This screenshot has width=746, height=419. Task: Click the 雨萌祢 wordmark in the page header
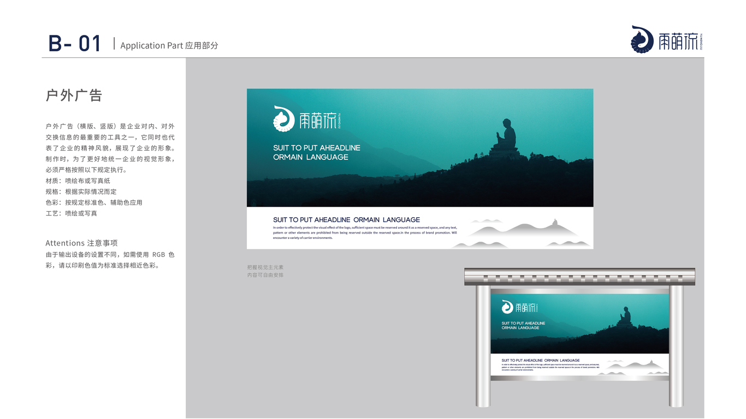679,41
